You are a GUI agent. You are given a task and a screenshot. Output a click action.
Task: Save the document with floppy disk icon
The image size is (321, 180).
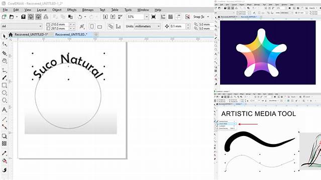pos(23,16)
